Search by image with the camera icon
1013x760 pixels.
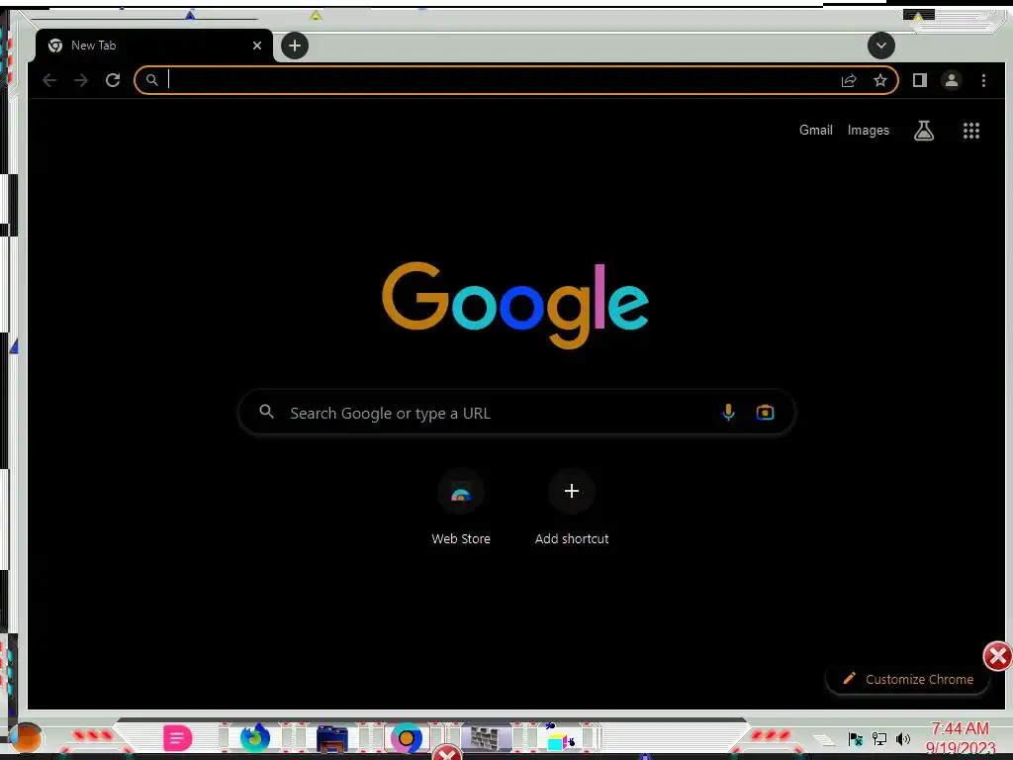(765, 413)
